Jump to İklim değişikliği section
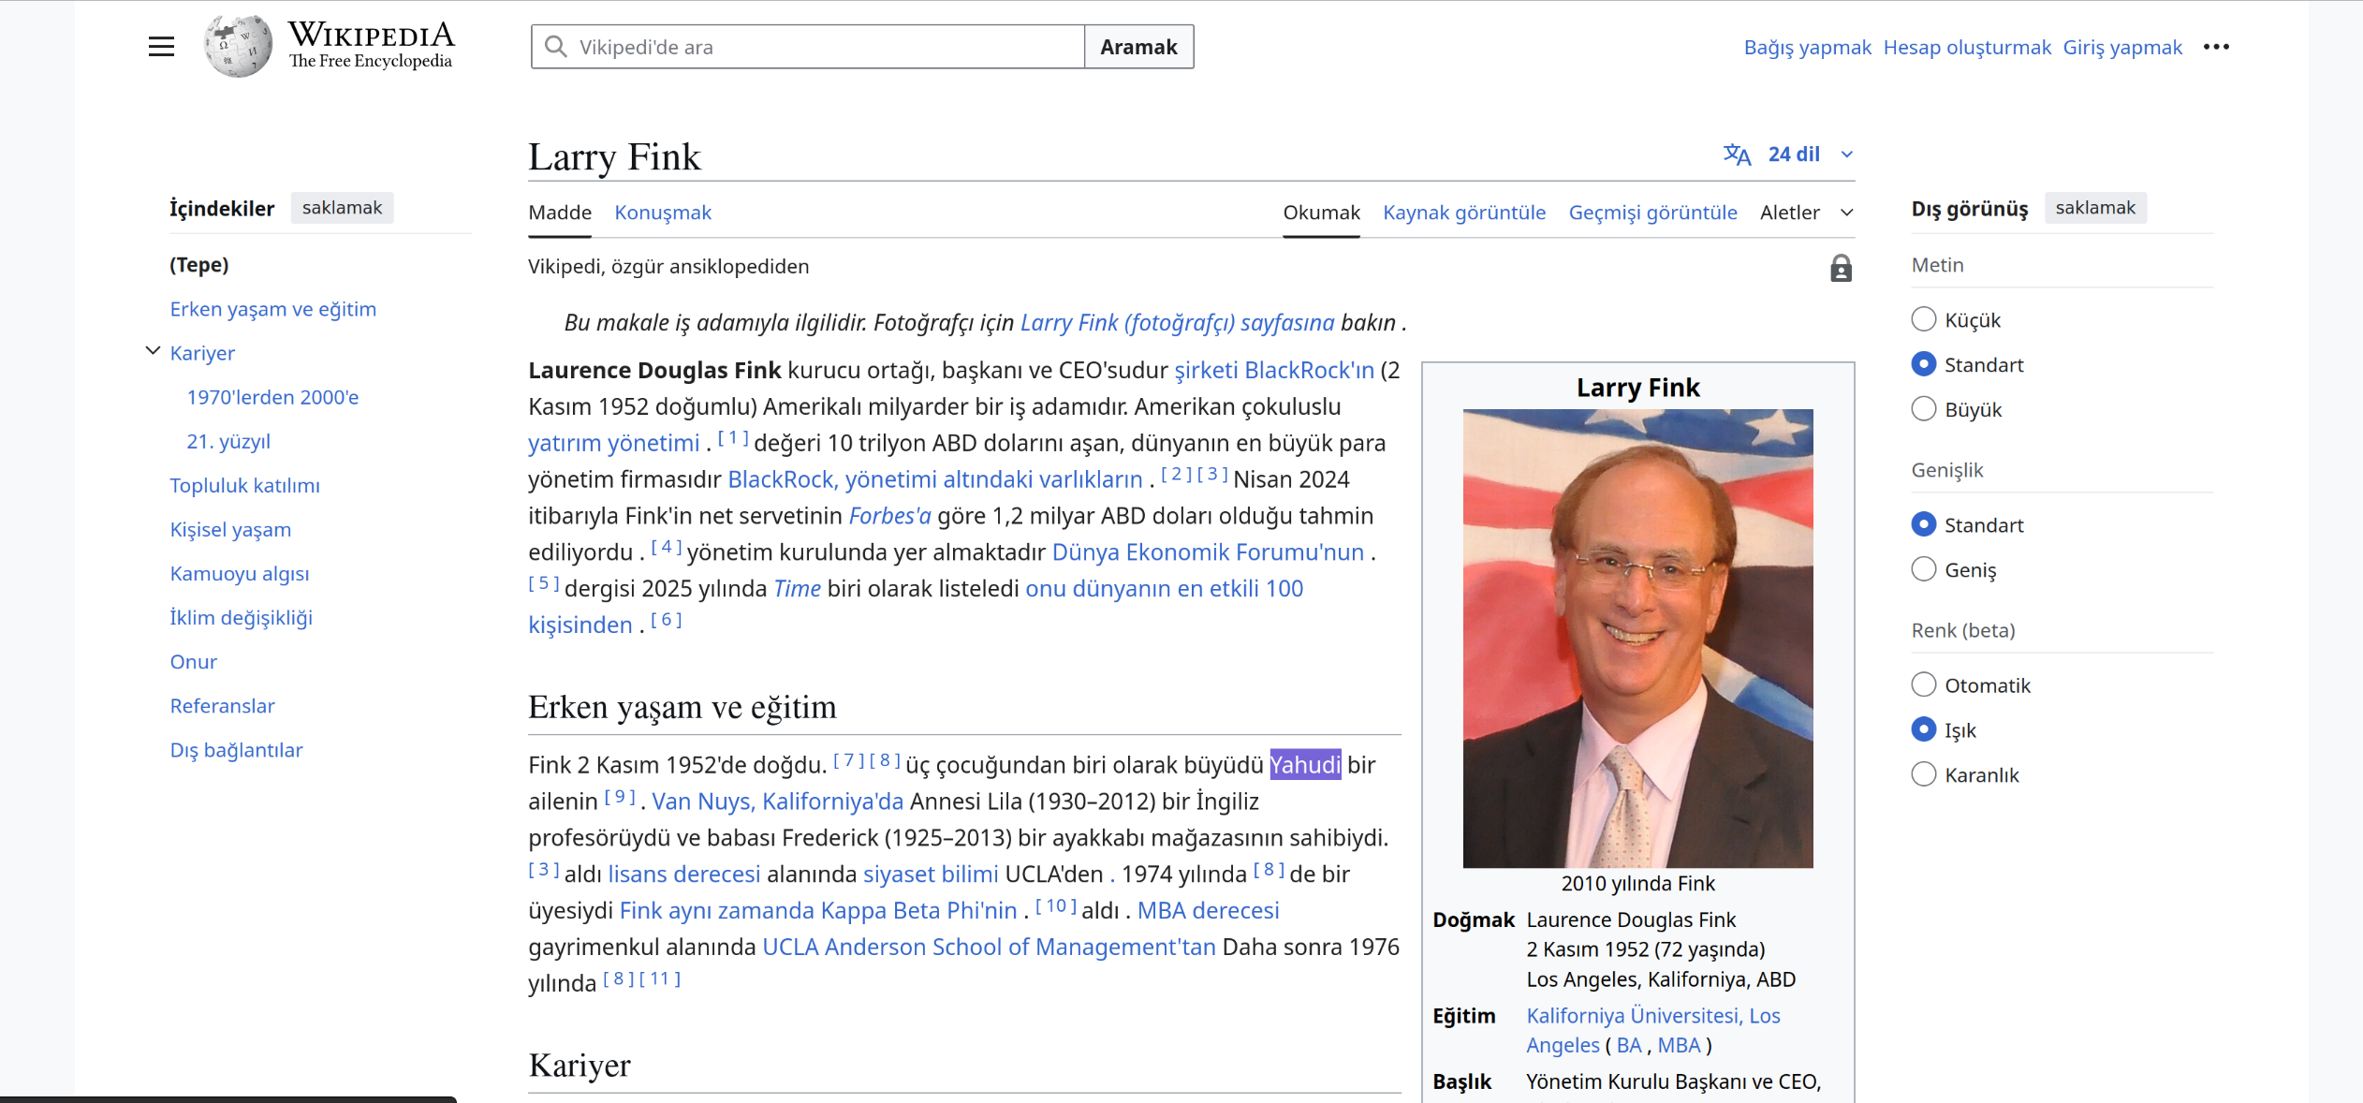2363x1103 pixels. point(242,617)
